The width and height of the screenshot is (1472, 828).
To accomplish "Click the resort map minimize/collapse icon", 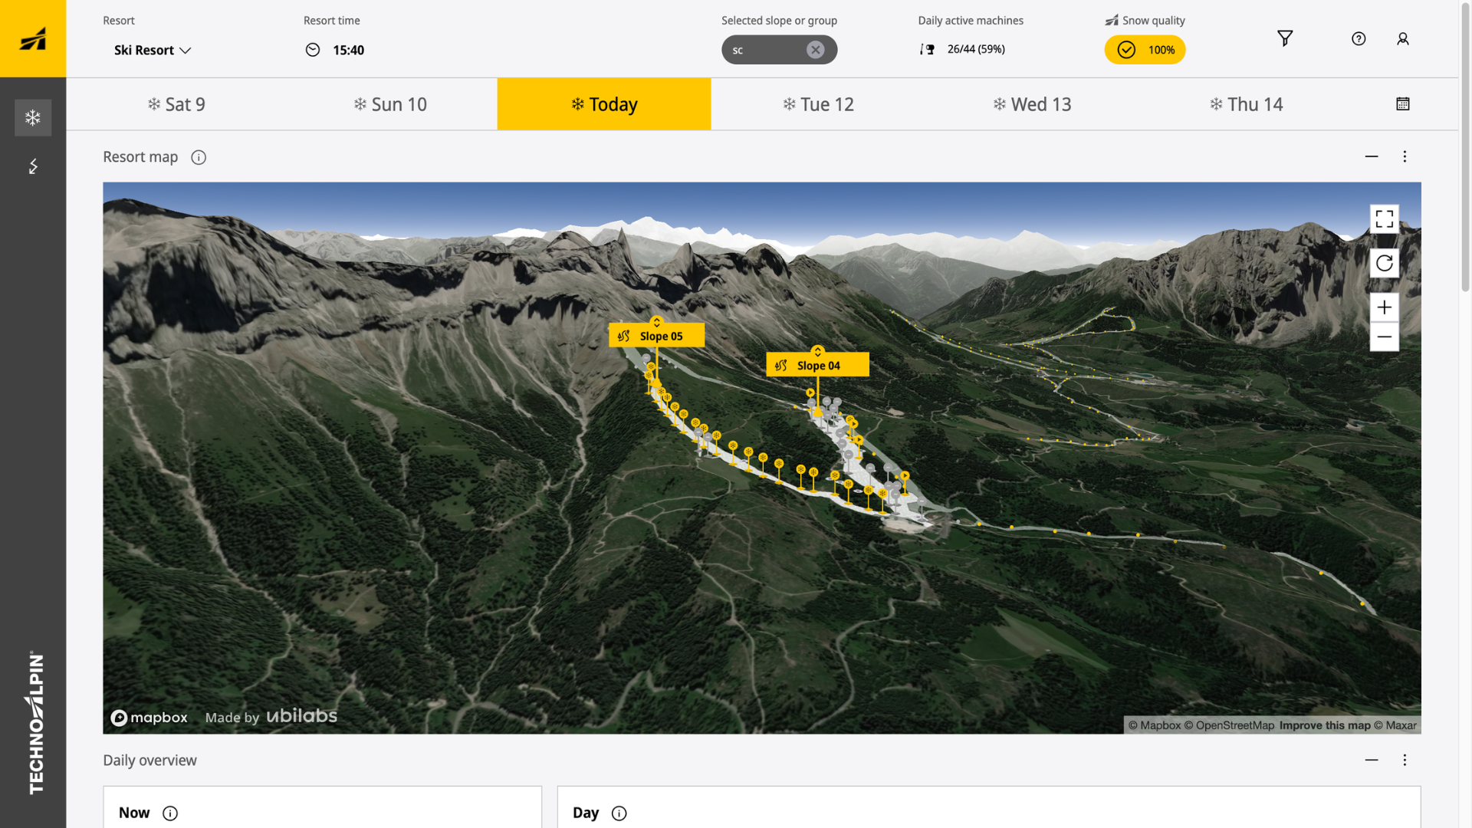I will pos(1372,156).
